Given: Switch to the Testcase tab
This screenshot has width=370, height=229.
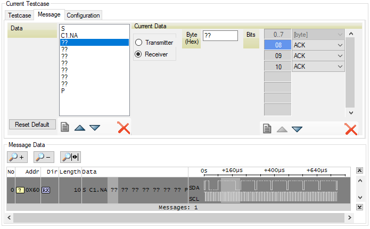Looking at the screenshot, I should (20, 15).
